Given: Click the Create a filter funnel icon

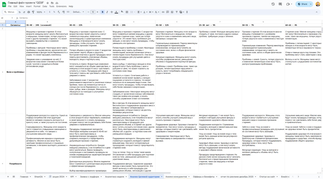Looking at the screenshot, I should point(177,12).
